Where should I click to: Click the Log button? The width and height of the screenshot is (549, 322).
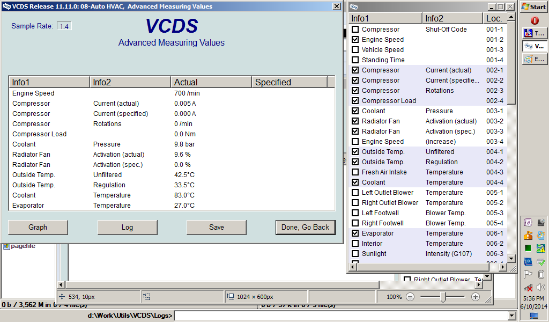127,228
